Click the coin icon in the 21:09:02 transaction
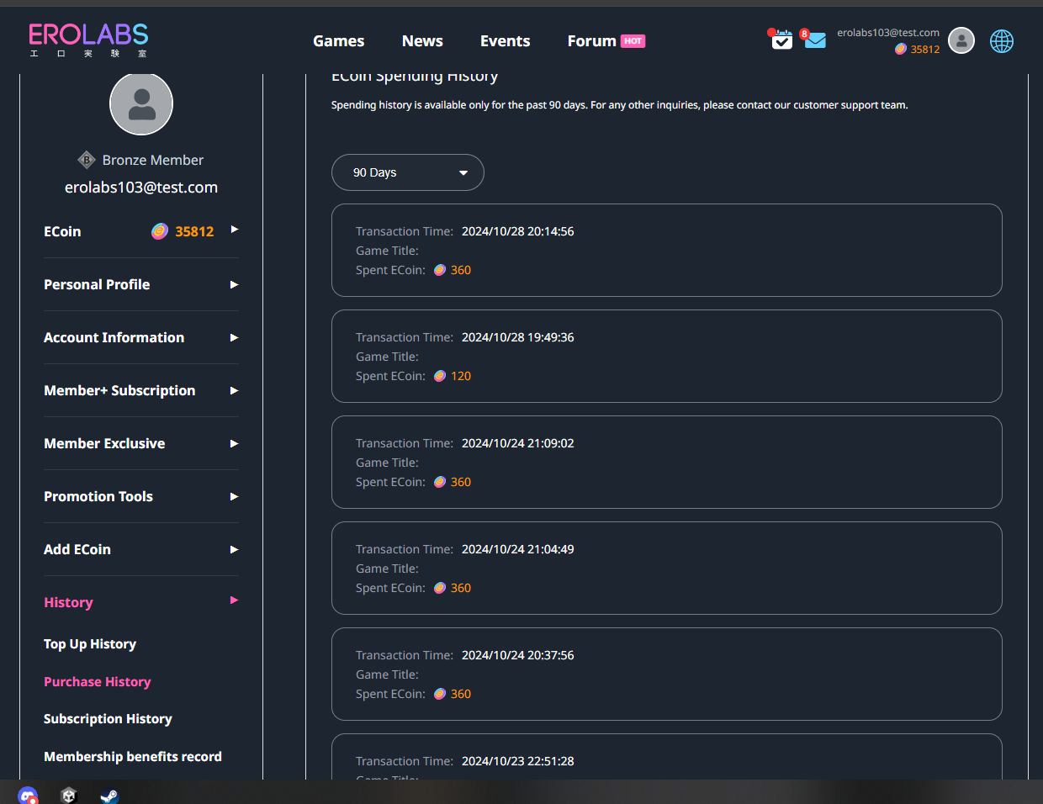 (440, 482)
